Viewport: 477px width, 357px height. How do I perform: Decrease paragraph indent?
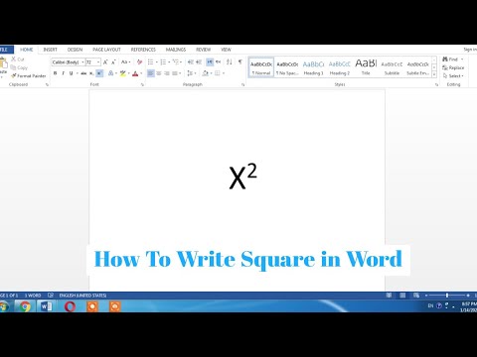point(191,61)
